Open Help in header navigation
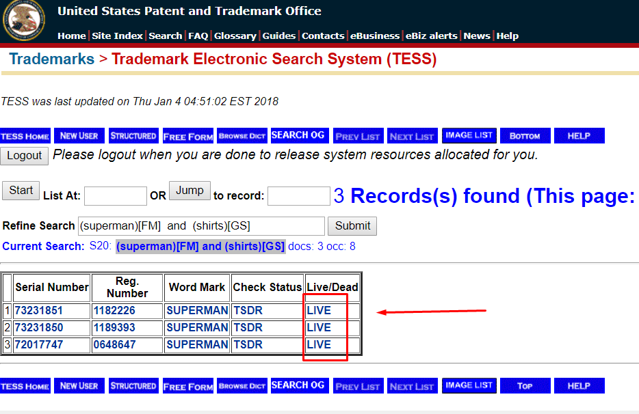The width and height of the screenshot is (639, 414). click(508, 36)
